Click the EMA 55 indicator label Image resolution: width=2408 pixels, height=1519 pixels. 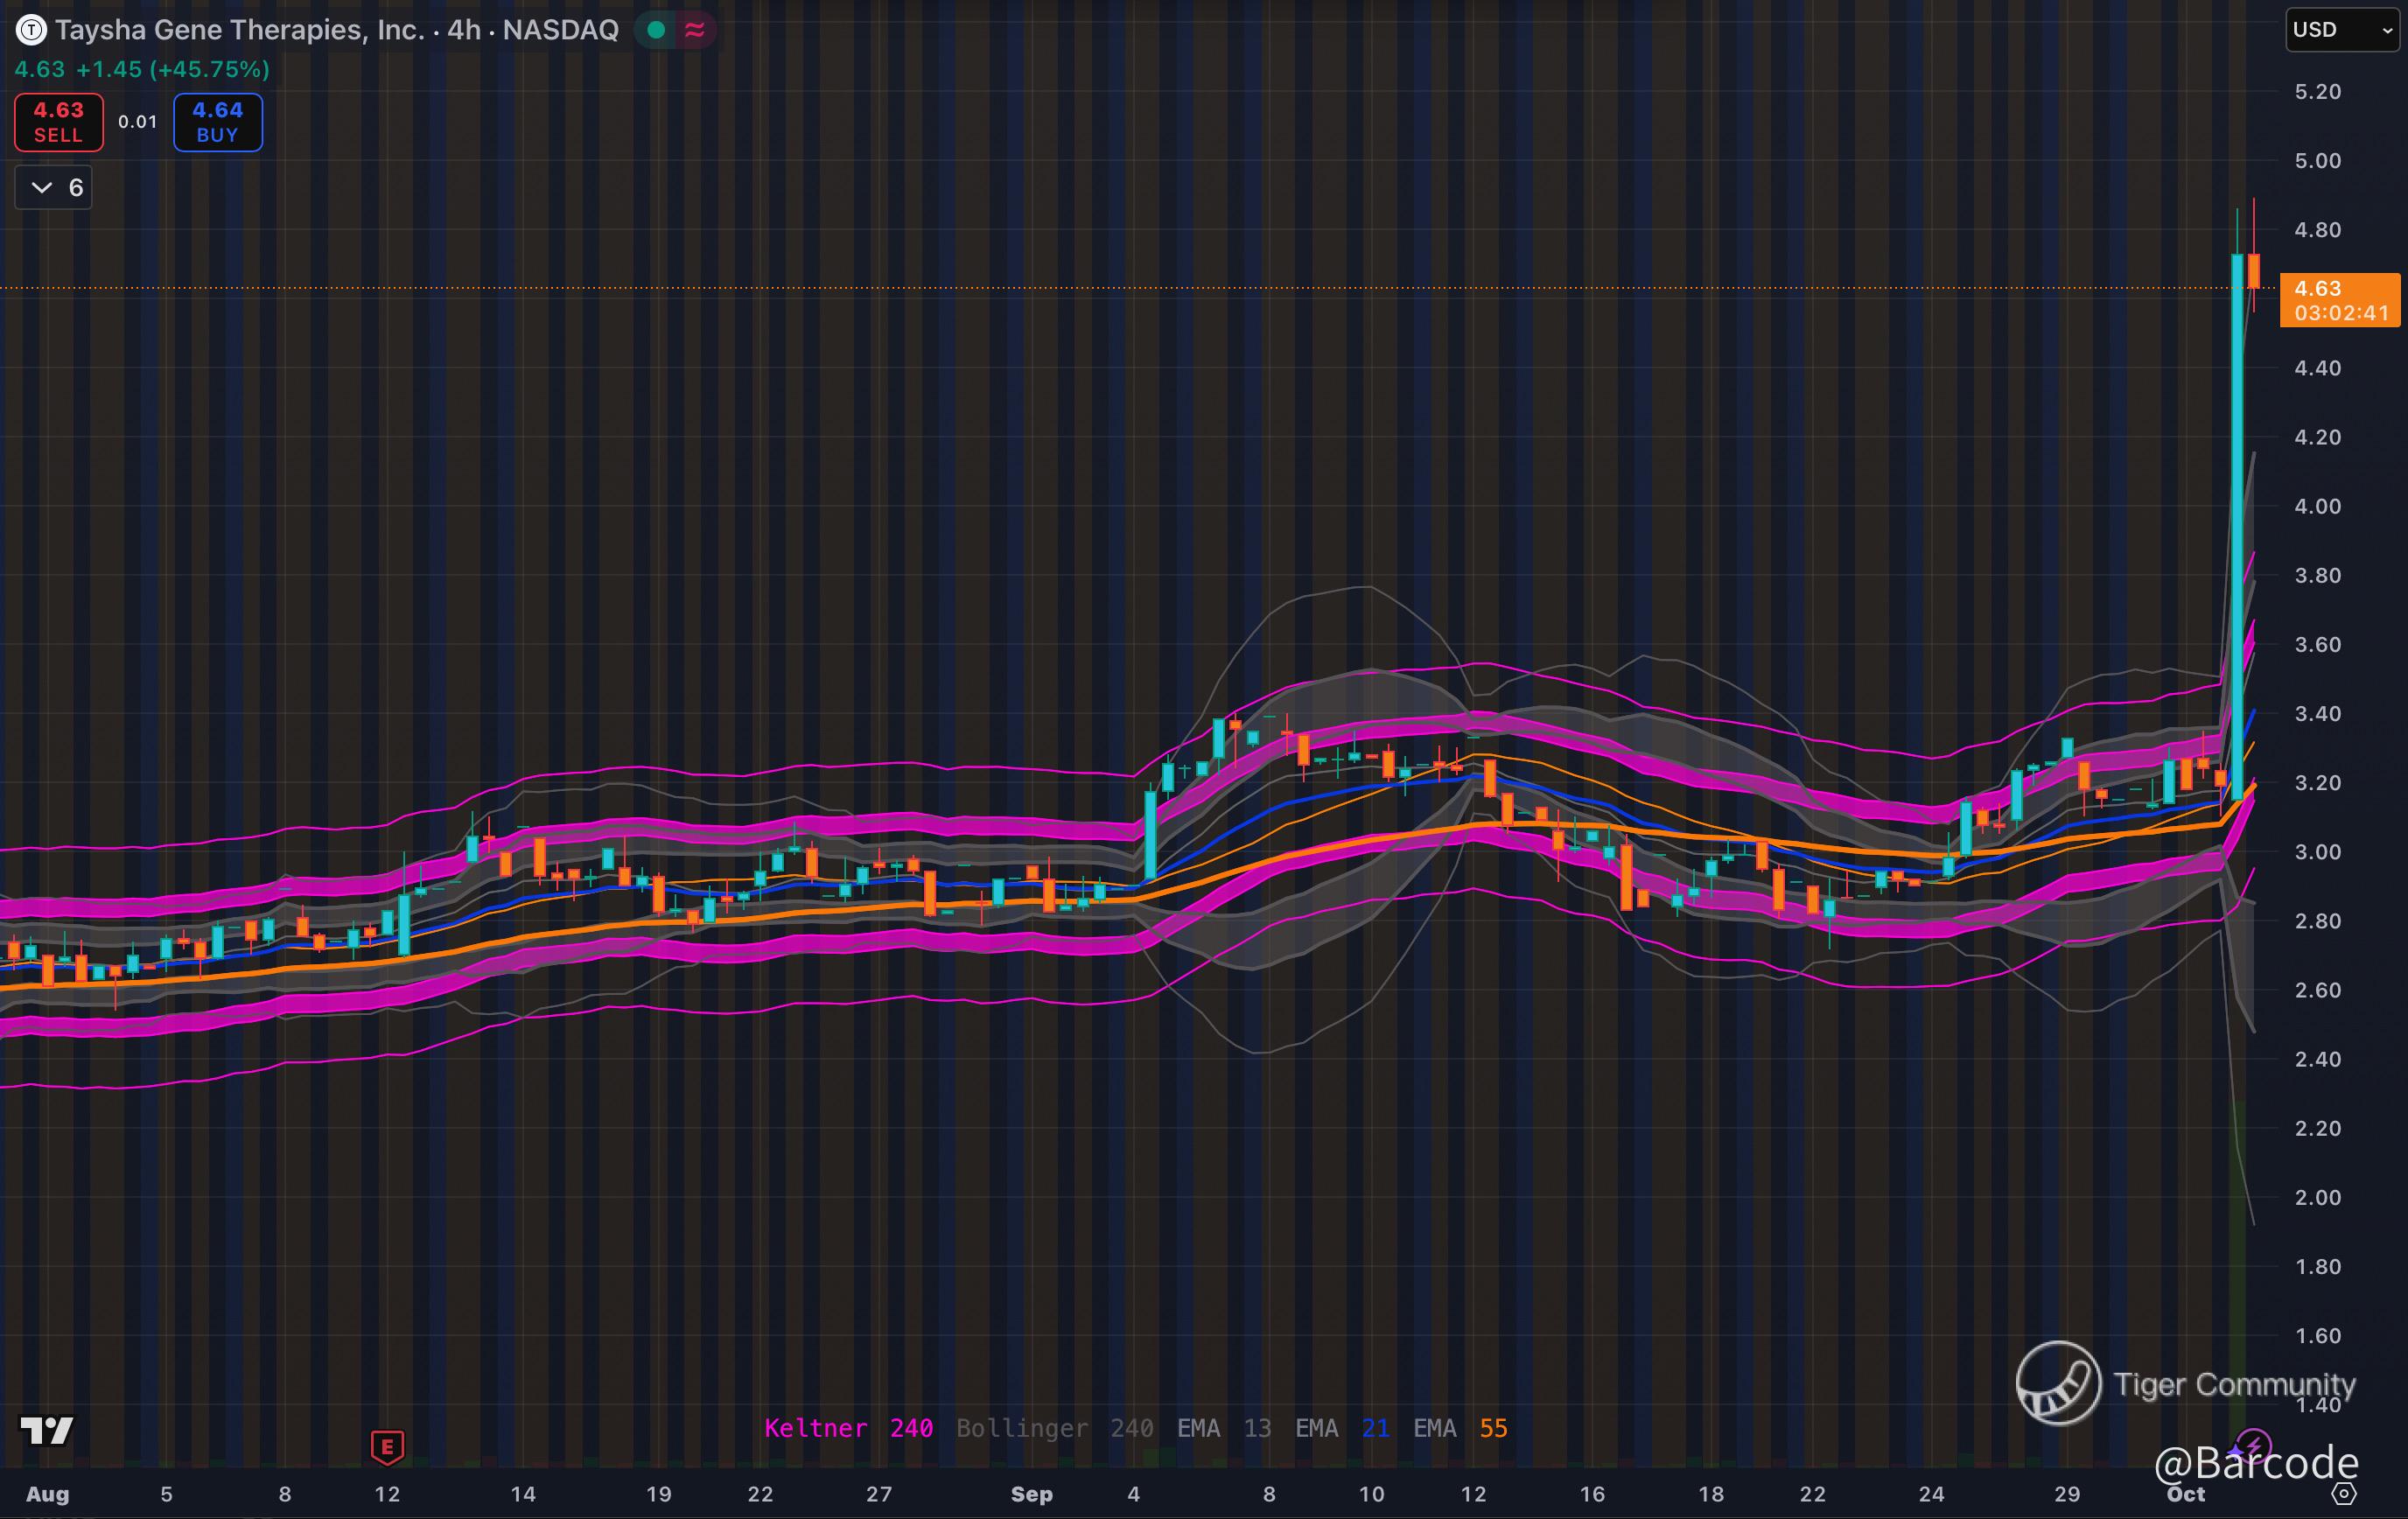[x=1460, y=1428]
